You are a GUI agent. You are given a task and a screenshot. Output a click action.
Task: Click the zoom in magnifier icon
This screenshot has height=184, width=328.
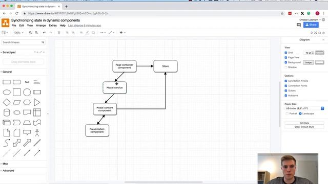[30, 33]
